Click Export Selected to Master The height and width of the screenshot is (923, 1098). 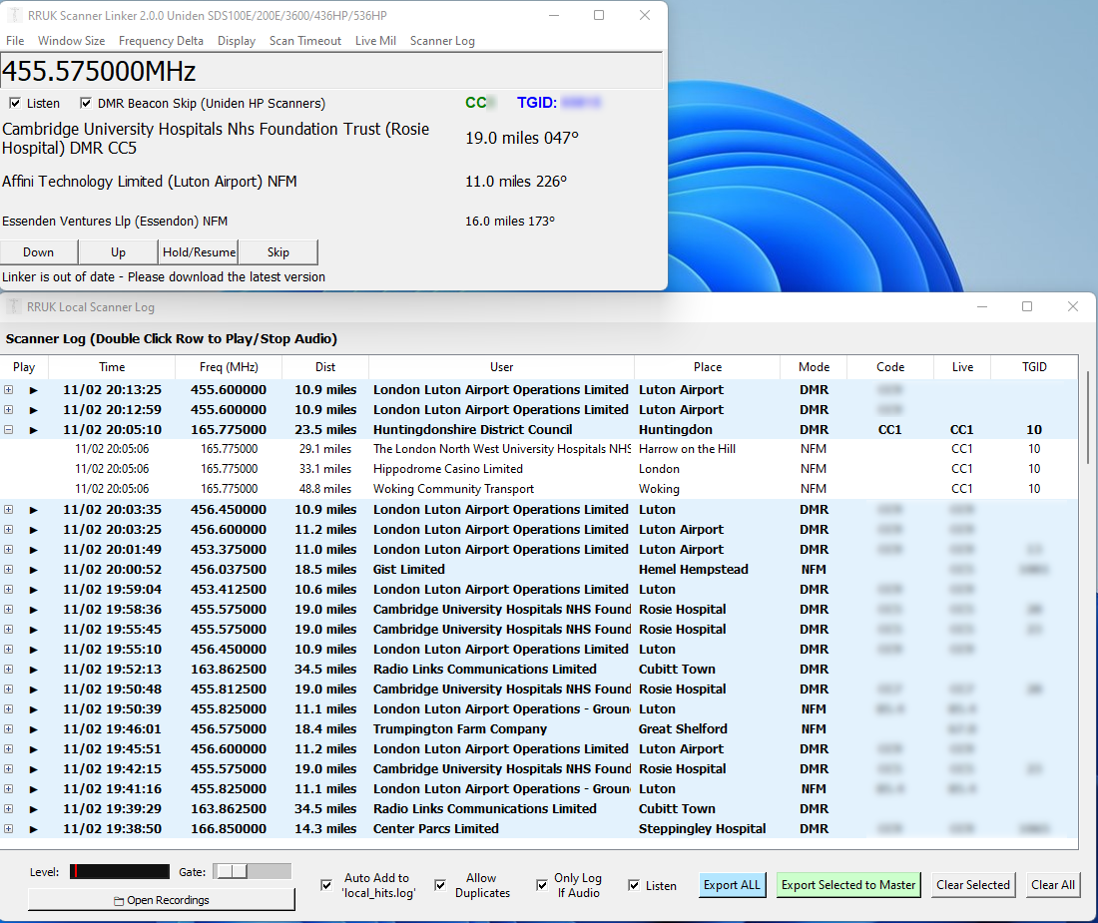848,885
